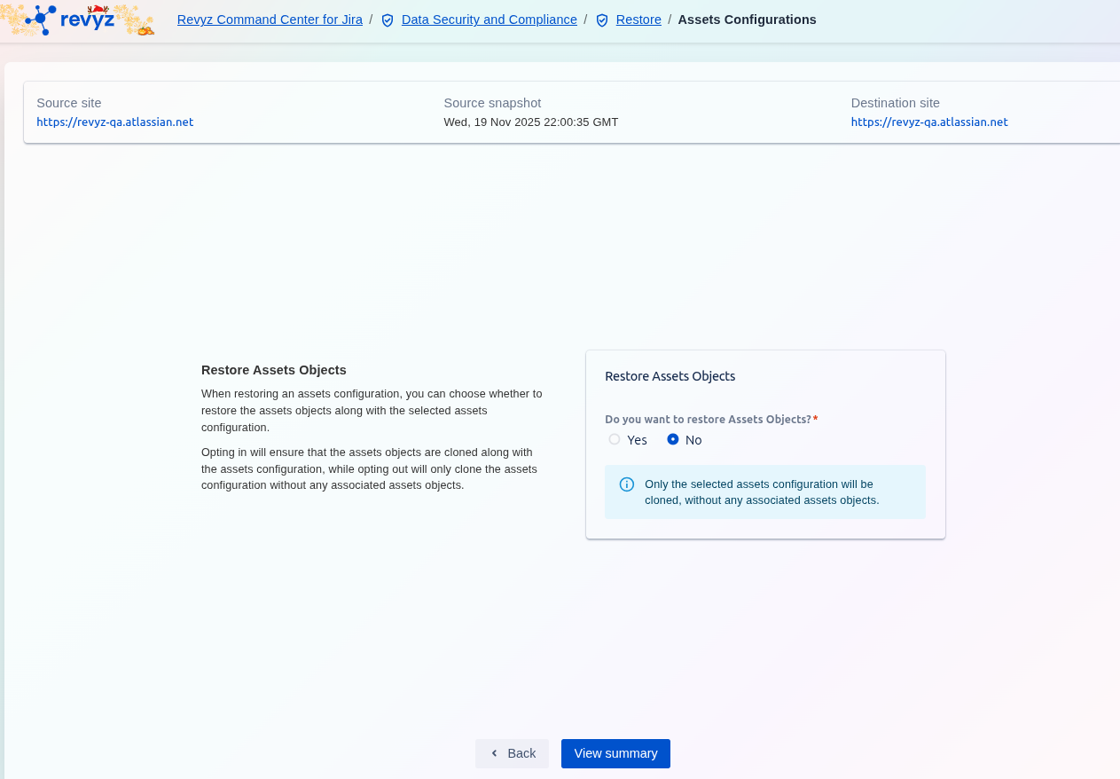This screenshot has height=779, width=1120.
Task: Click the Revyz logo
Action: point(76,20)
